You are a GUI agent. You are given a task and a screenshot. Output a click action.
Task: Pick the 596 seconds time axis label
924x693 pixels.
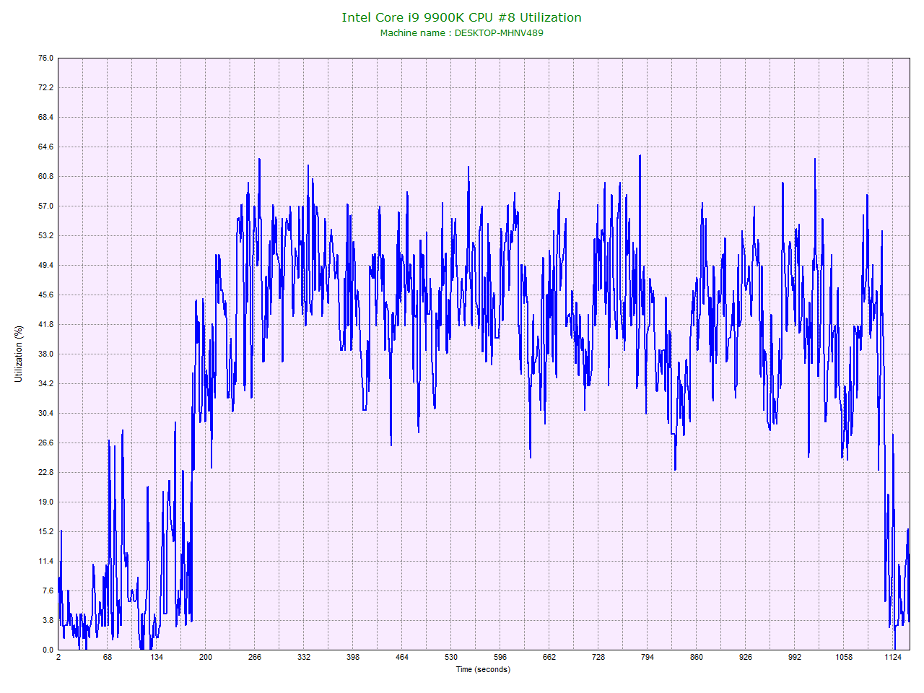click(500, 657)
